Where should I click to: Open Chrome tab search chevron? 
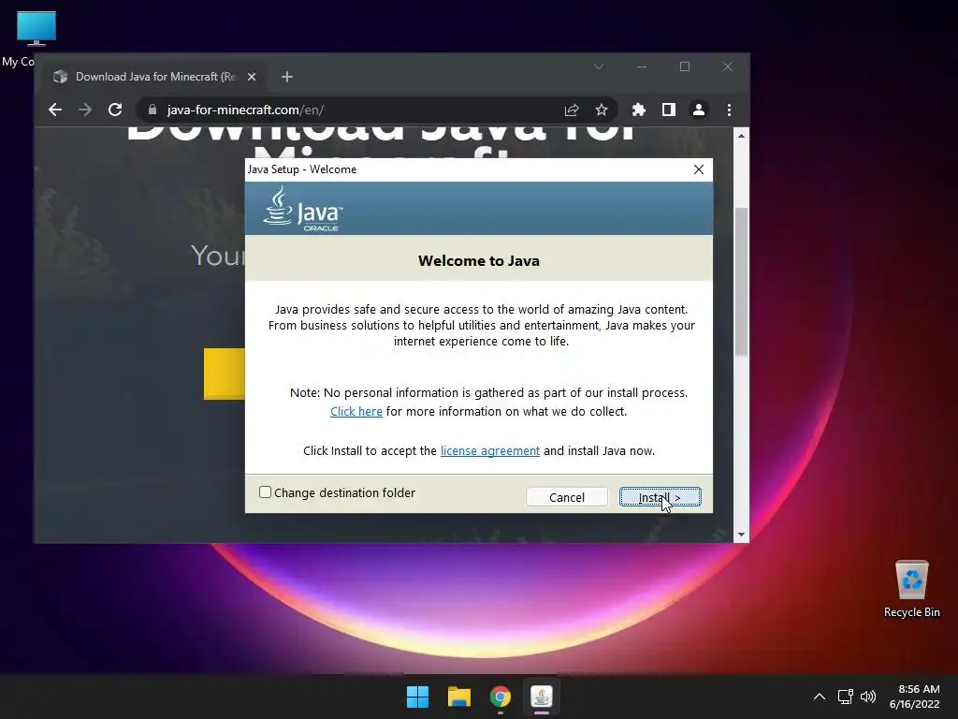599,66
